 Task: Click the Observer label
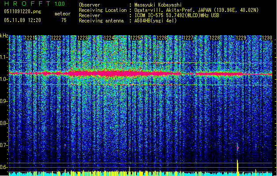(89, 5)
